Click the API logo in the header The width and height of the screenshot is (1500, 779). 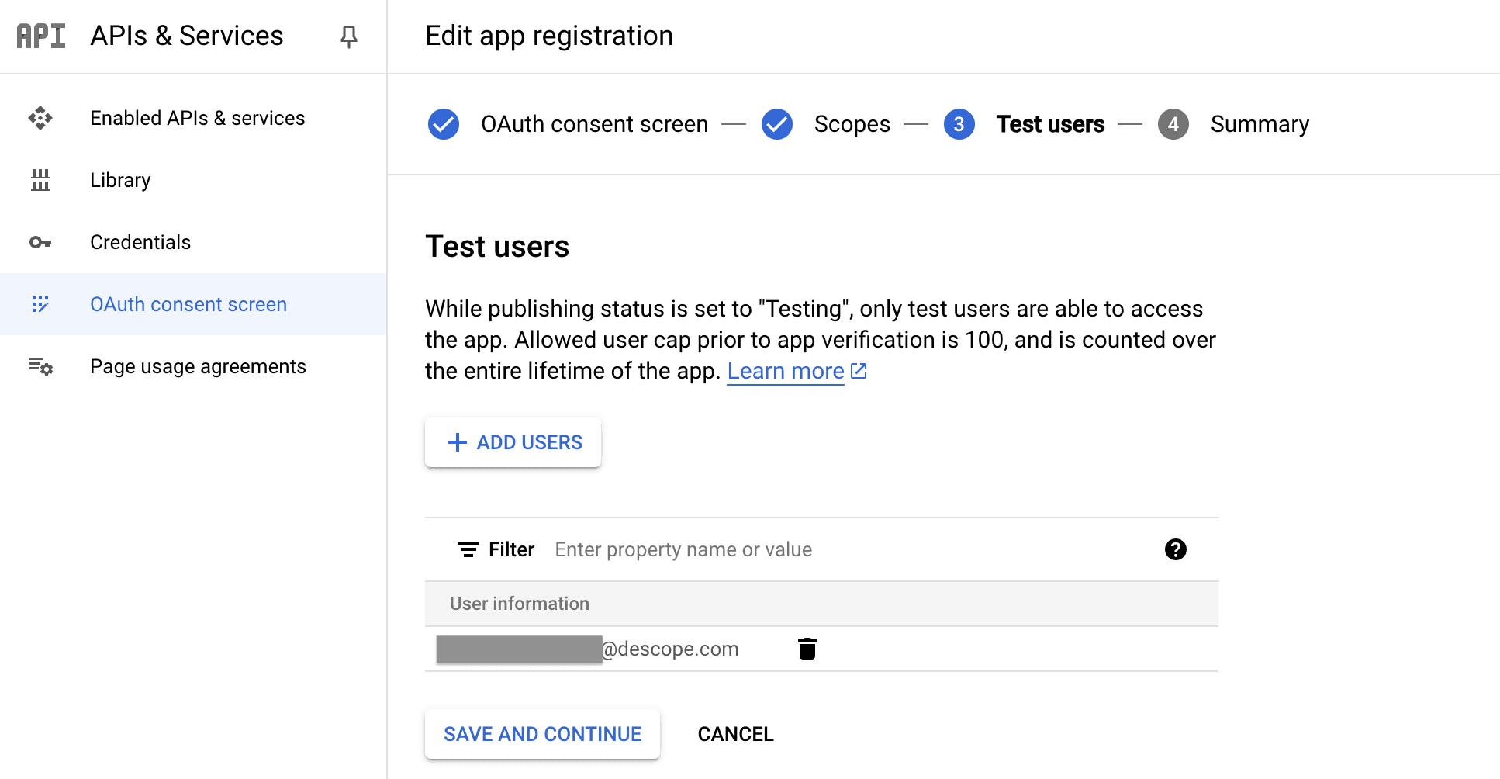[40, 35]
